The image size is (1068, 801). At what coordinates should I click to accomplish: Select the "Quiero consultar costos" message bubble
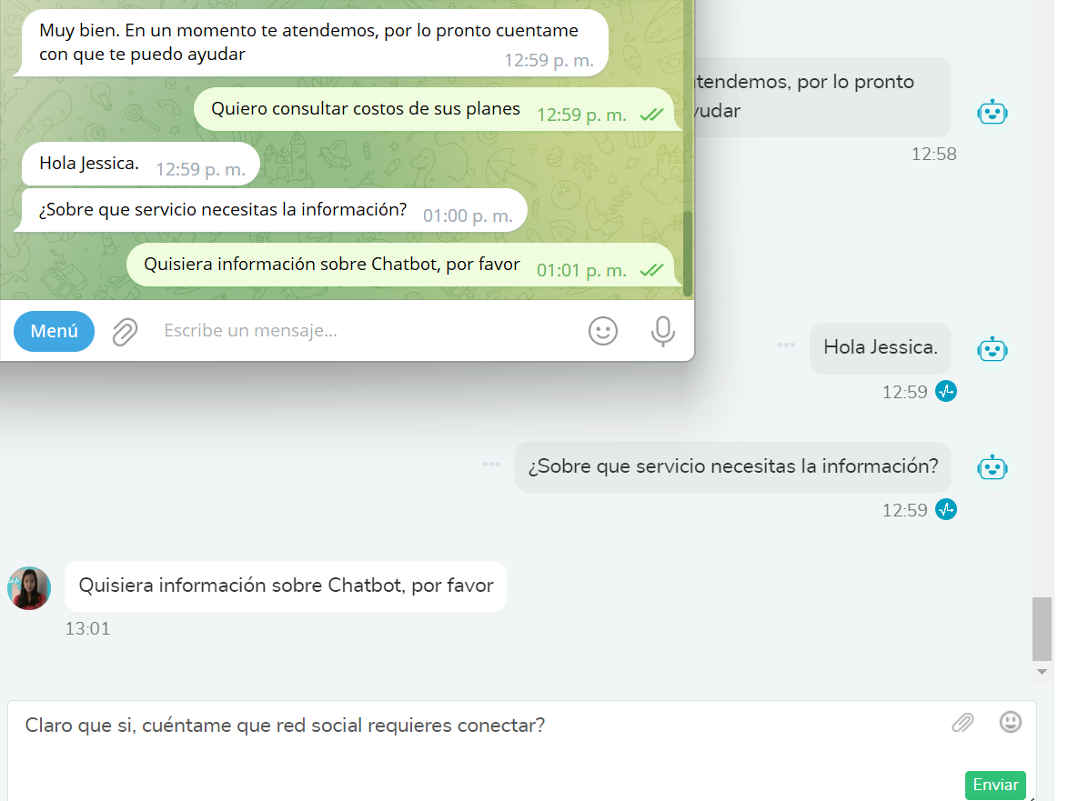364,108
